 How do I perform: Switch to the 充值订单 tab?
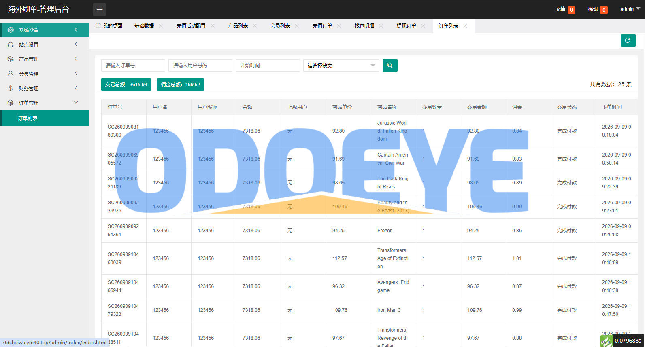pyautogui.click(x=322, y=26)
